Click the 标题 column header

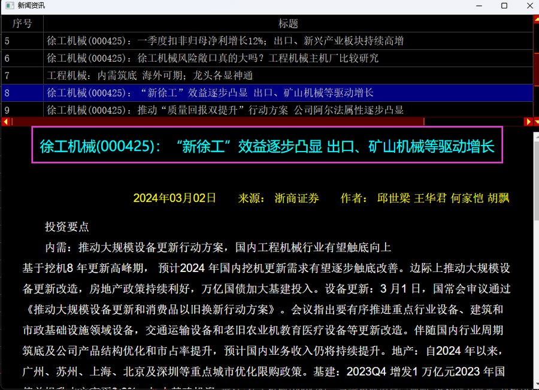[x=288, y=23]
